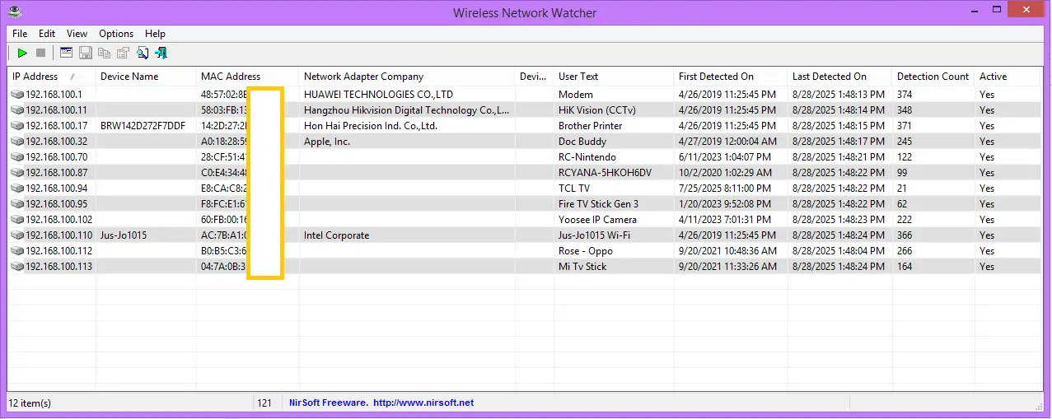Click detection count 374 cell
Image resolution: width=1052 pixels, height=419 pixels.
(x=905, y=95)
